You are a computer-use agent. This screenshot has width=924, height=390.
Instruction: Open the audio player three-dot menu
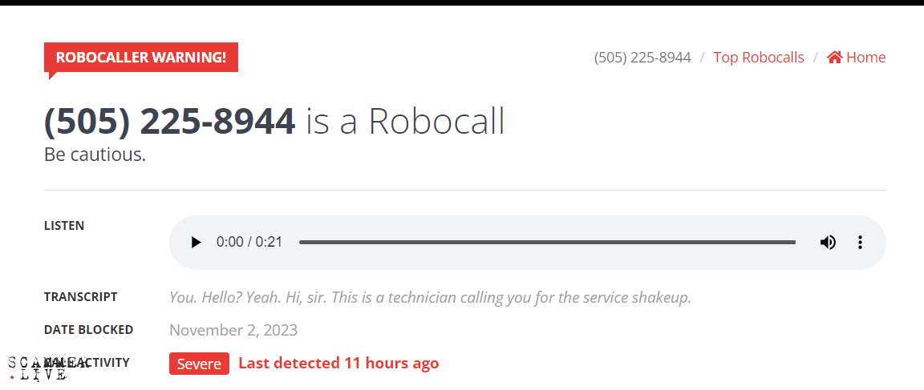tap(861, 243)
